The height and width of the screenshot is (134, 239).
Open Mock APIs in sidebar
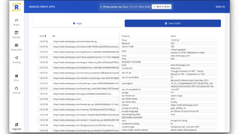click(x=16, y=47)
